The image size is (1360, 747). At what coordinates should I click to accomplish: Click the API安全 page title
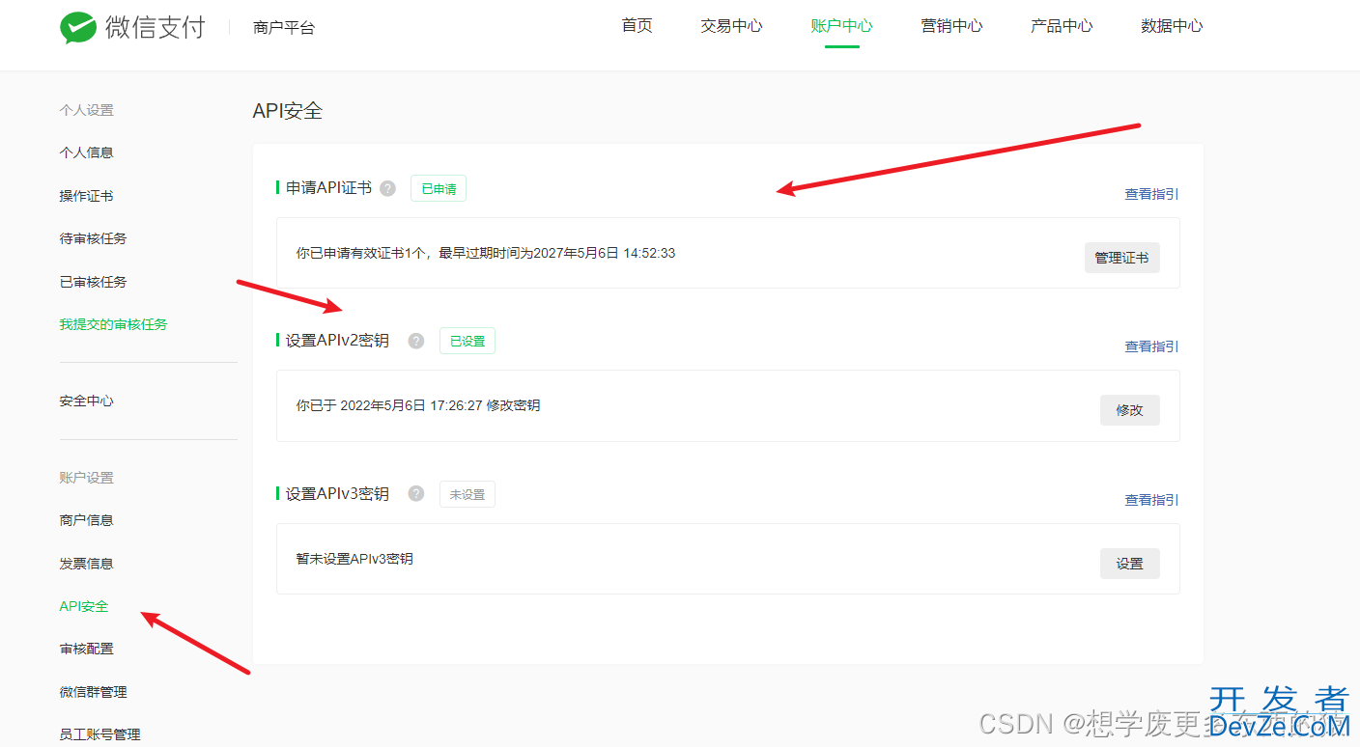[x=288, y=111]
